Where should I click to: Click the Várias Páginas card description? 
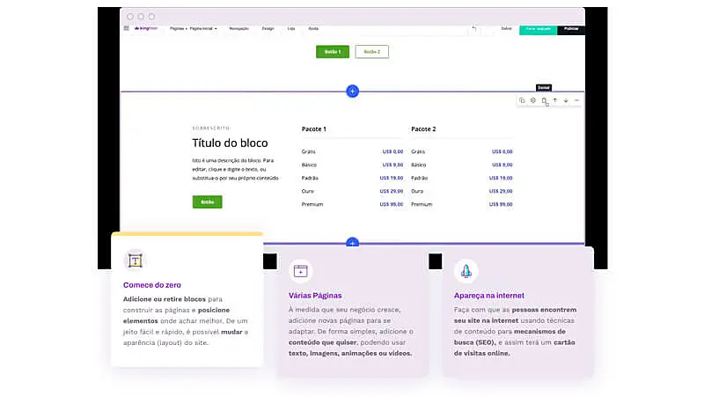pyautogui.click(x=350, y=332)
